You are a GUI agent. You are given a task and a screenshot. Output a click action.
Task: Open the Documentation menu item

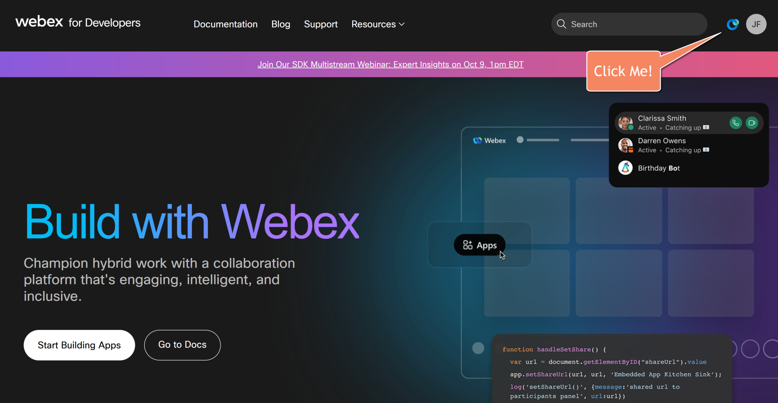pos(225,24)
